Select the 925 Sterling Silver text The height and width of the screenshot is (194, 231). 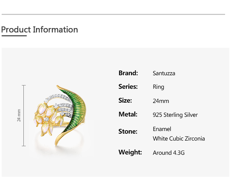click(175, 115)
